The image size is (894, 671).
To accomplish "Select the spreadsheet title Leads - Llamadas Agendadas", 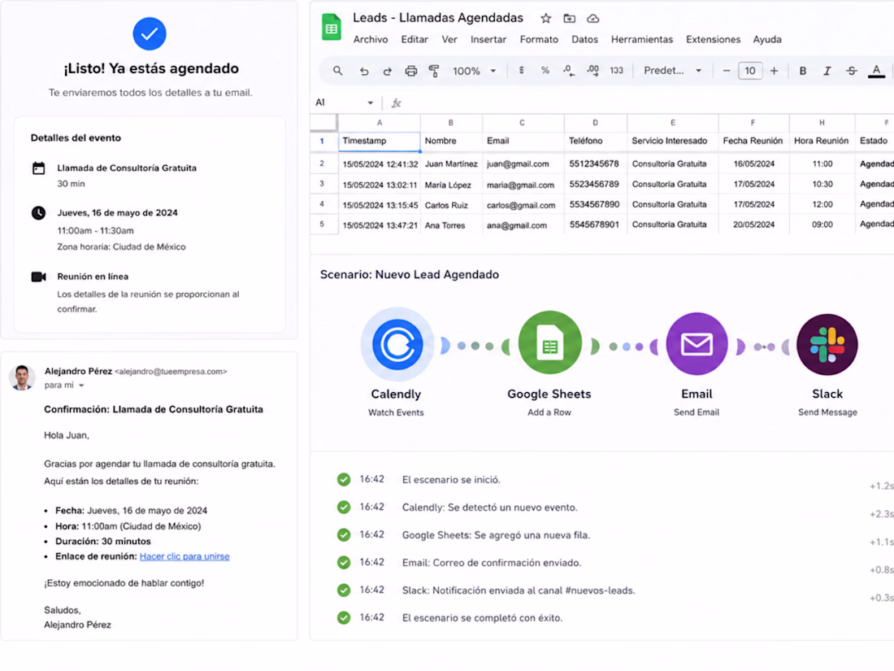I will 438,18.
